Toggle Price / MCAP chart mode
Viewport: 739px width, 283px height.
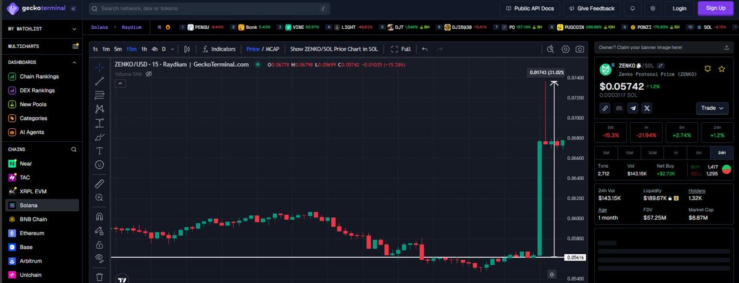click(x=262, y=49)
